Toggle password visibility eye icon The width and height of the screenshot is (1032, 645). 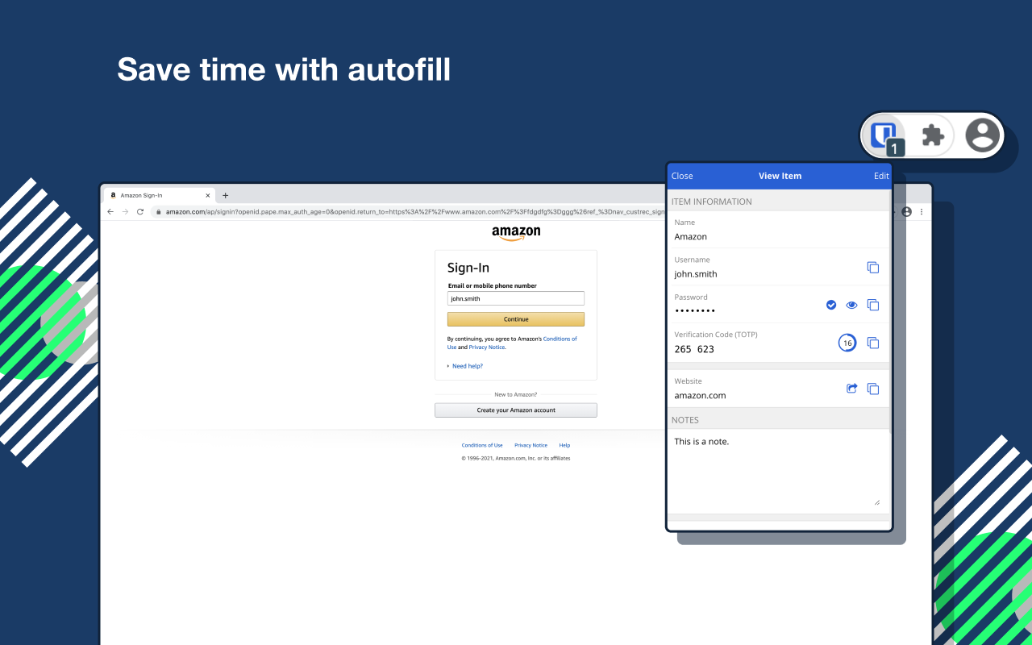pos(851,305)
